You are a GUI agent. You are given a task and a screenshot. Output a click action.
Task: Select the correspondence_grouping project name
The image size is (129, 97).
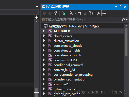point(73,75)
